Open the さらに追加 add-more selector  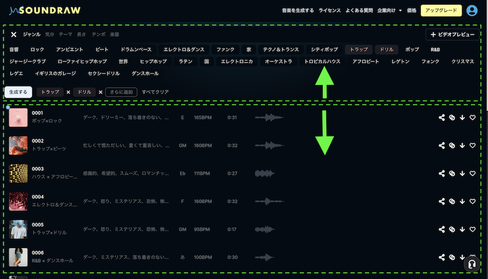[121, 92]
